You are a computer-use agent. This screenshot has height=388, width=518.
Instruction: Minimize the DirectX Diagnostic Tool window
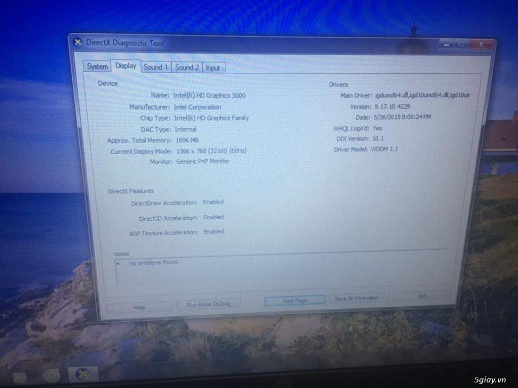point(446,44)
